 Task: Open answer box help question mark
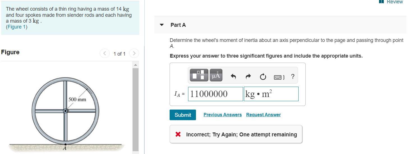(293, 77)
